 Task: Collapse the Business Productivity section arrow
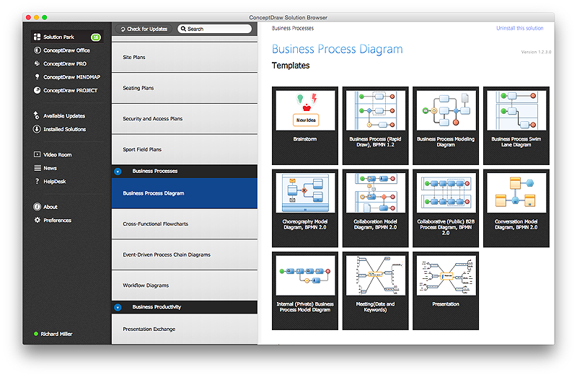(118, 307)
